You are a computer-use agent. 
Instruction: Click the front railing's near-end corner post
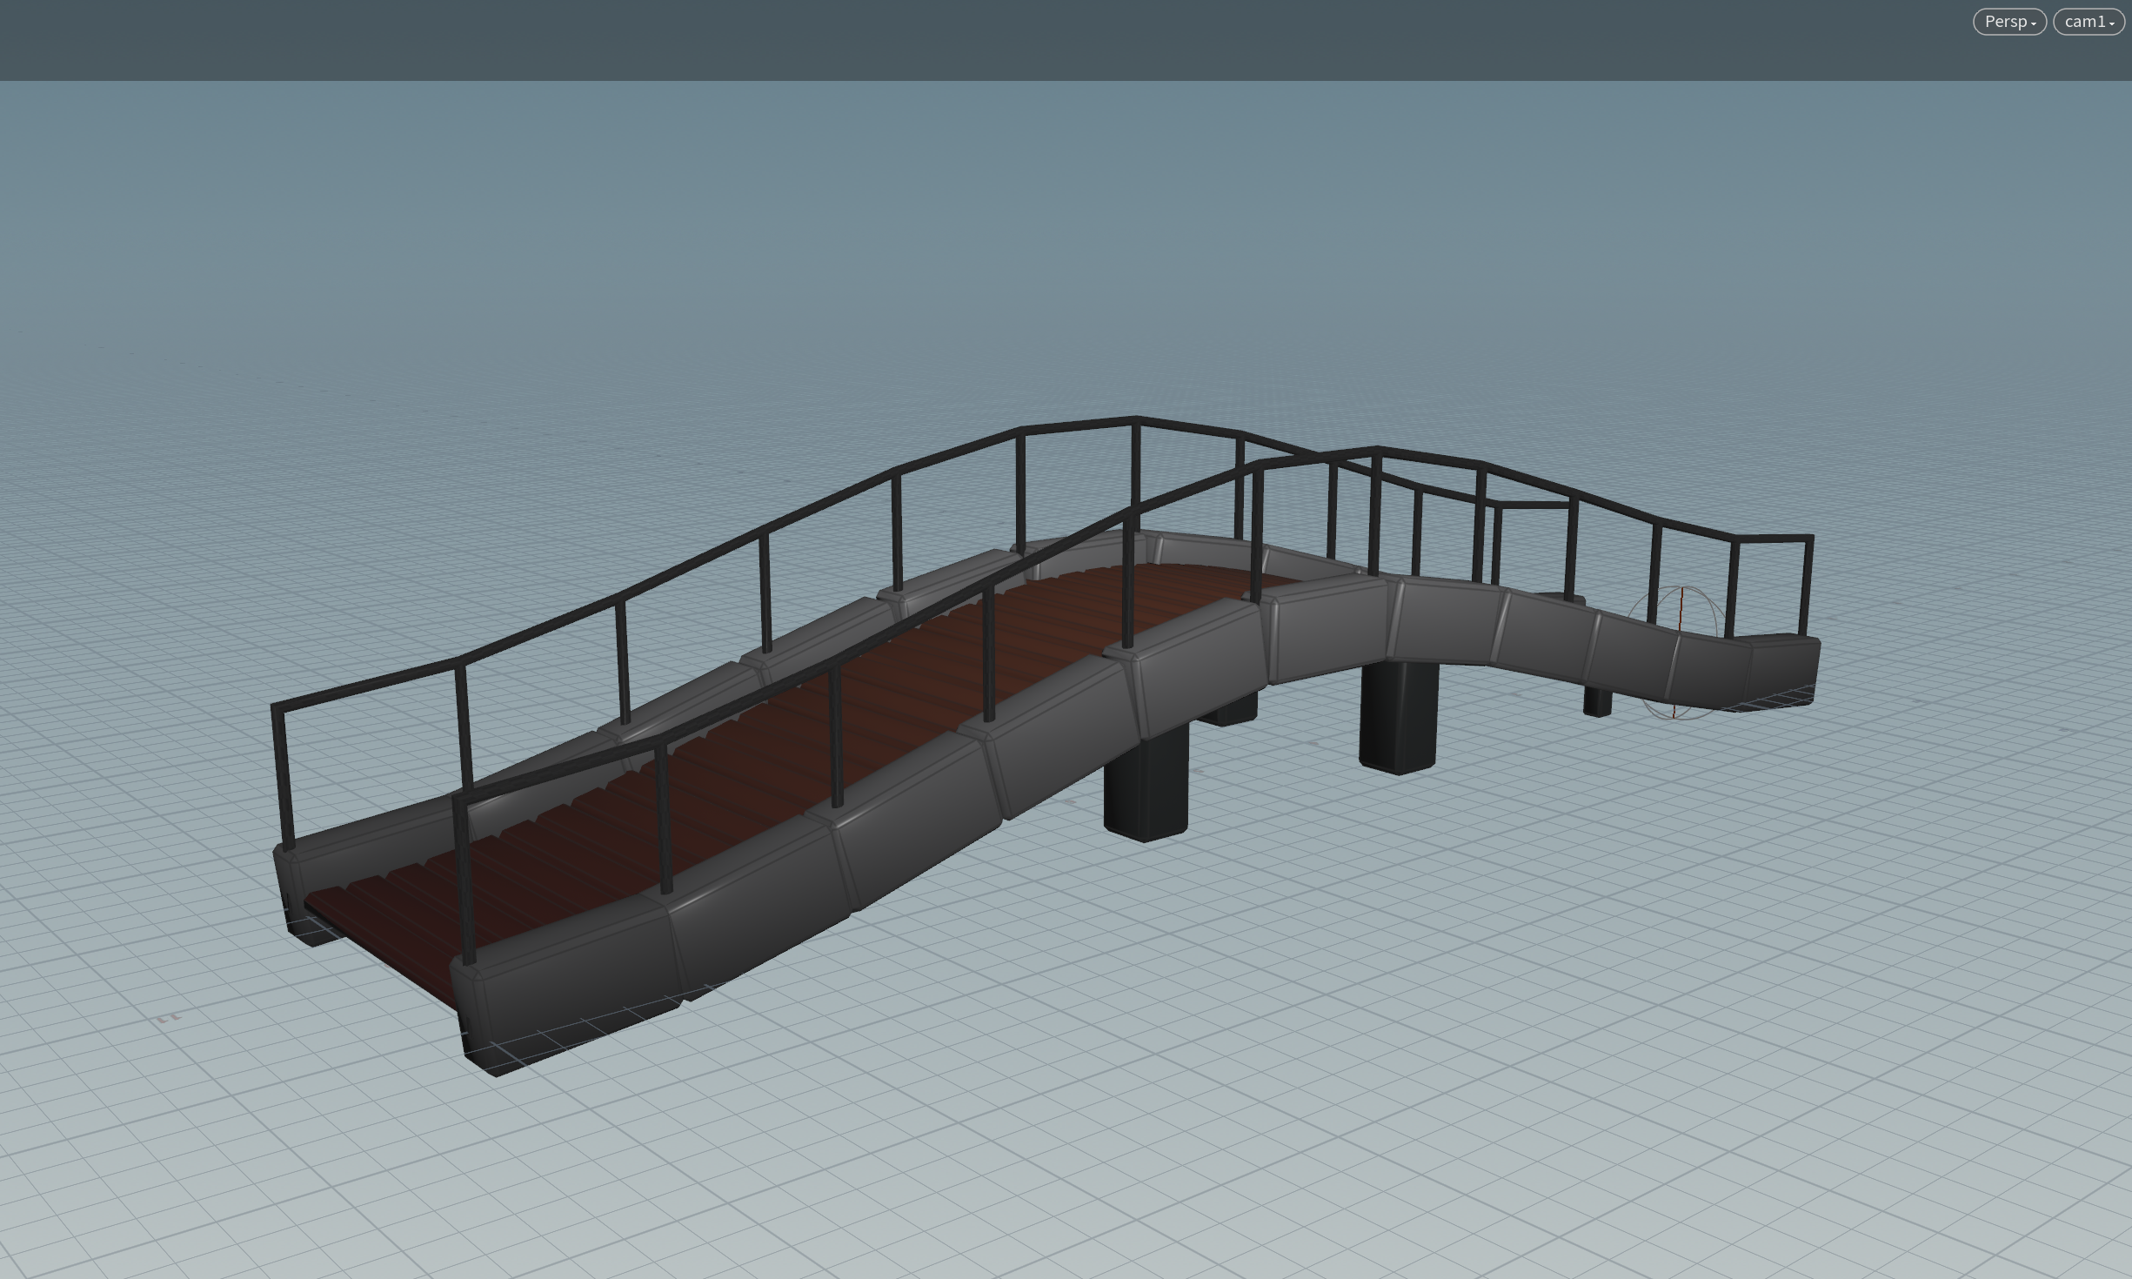click(x=464, y=879)
